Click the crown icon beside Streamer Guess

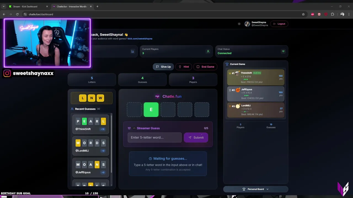point(129,128)
